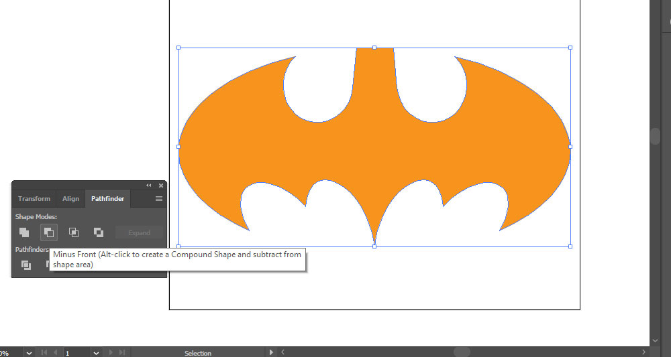Select the Pathfinder tab
This screenshot has height=357, width=671.
[x=108, y=198]
